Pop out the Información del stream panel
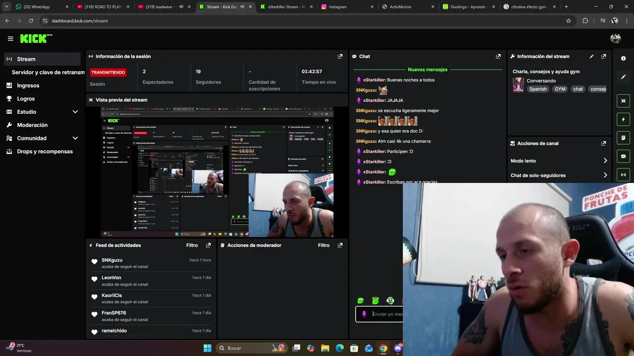This screenshot has height=356, width=634. 603,56
